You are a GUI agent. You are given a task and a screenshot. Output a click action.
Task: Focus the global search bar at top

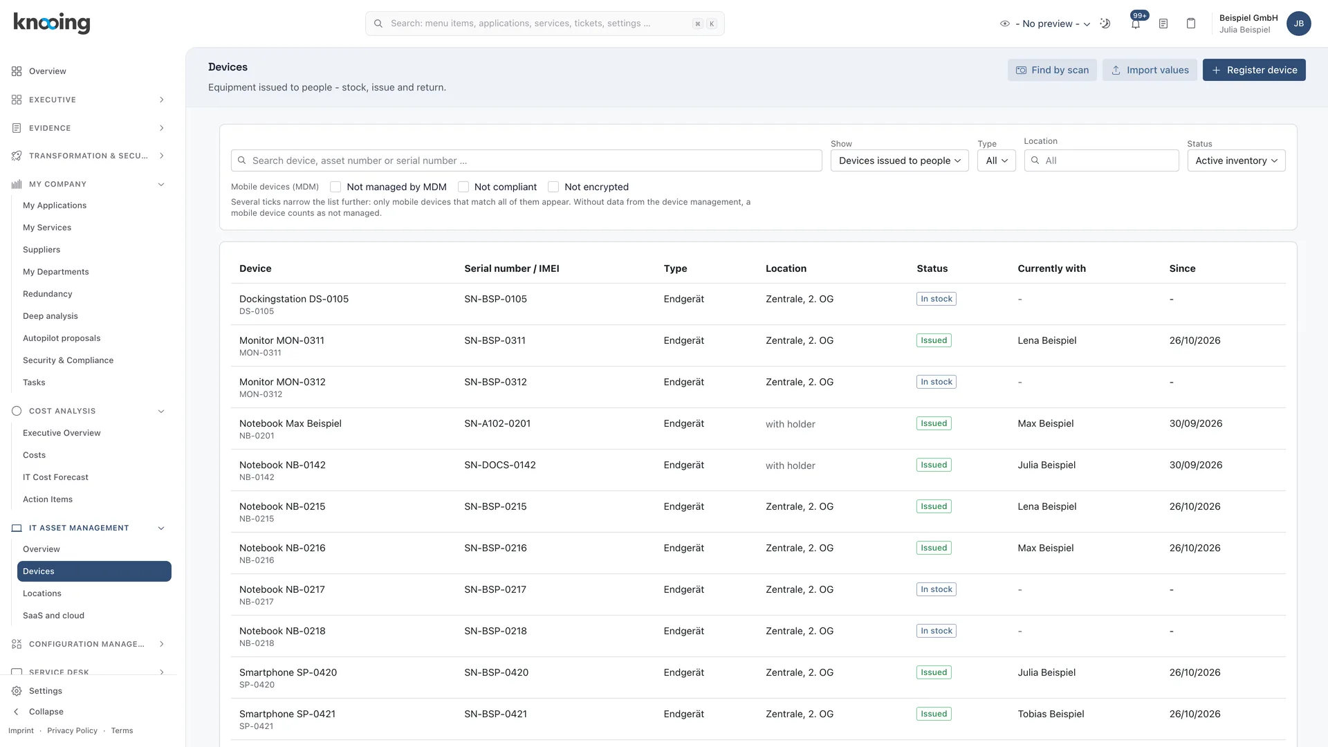point(544,24)
